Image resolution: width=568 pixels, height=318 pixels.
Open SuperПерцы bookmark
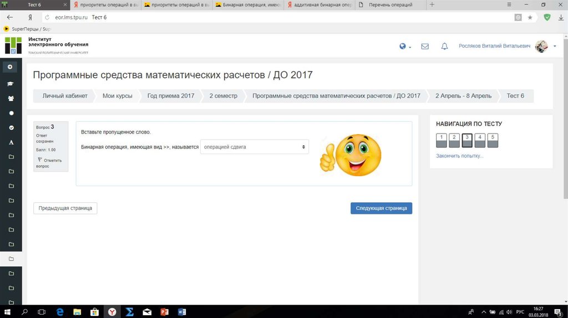click(27, 29)
